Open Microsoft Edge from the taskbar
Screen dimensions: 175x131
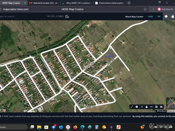[x=82, y=127]
